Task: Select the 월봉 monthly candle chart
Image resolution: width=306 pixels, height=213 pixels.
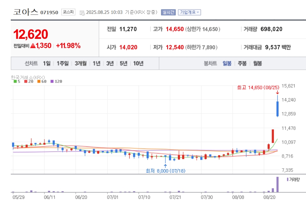Action: (x=257, y=63)
